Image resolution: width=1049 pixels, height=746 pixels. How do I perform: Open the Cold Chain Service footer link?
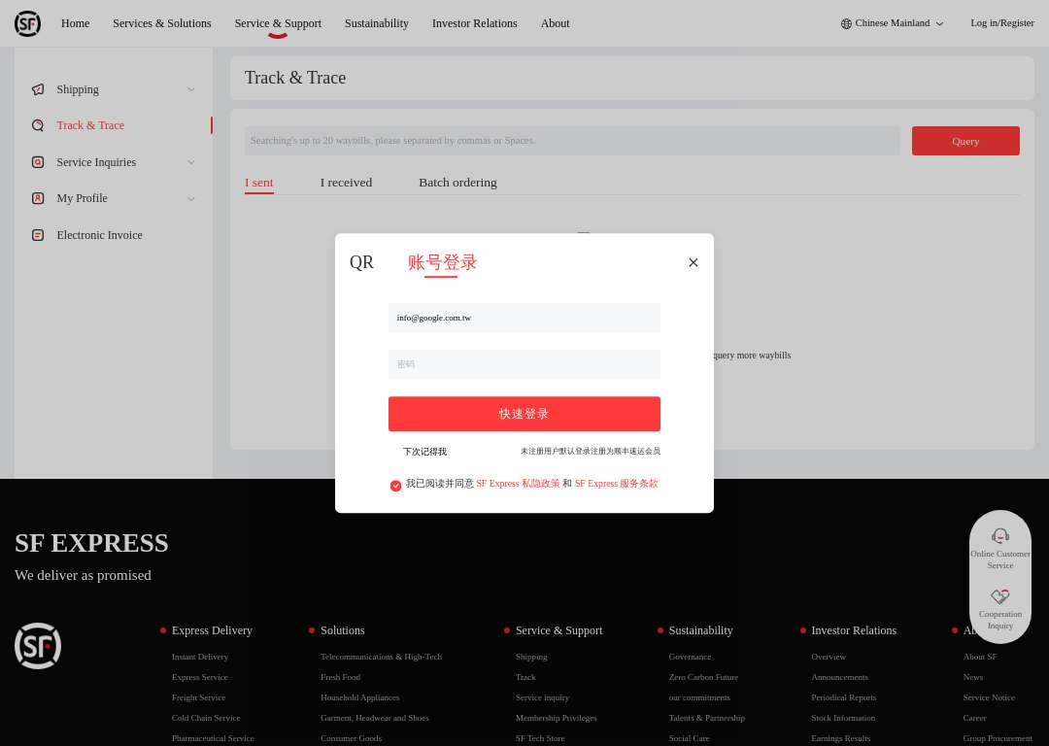[205, 718]
